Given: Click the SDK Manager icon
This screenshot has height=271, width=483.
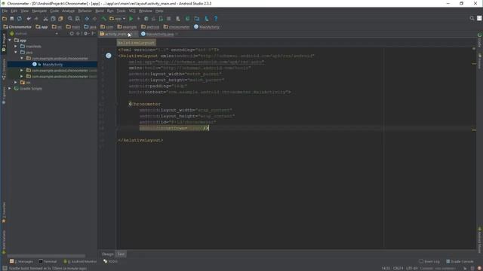Looking at the screenshot, I should point(206,19).
